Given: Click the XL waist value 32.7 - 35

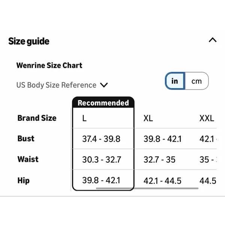Looking at the screenshot, I should point(159,160).
